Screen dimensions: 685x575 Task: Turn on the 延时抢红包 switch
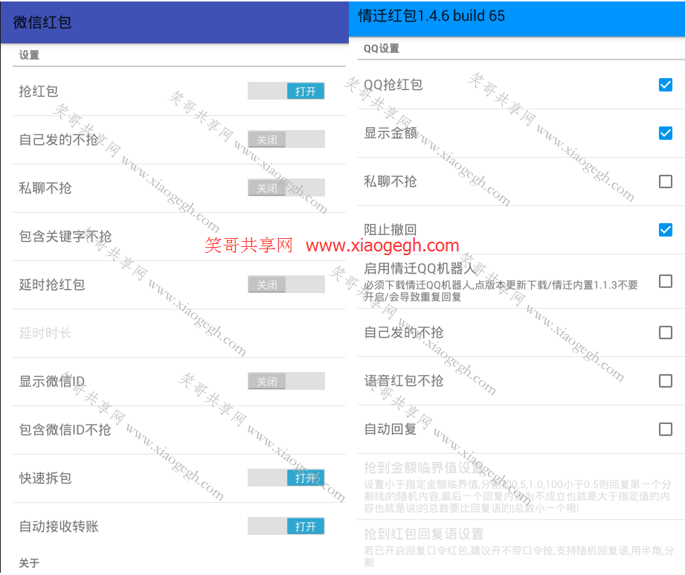286,284
